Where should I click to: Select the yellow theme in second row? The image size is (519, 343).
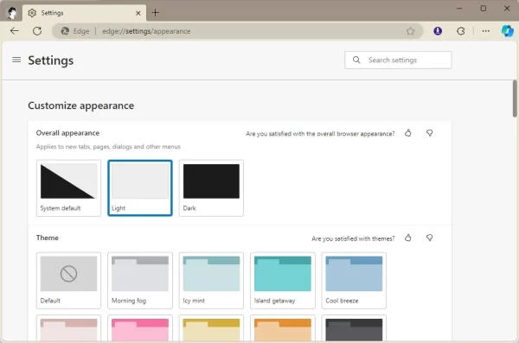[211, 328]
